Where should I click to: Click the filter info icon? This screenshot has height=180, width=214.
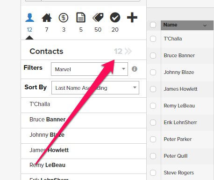click(135, 69)
